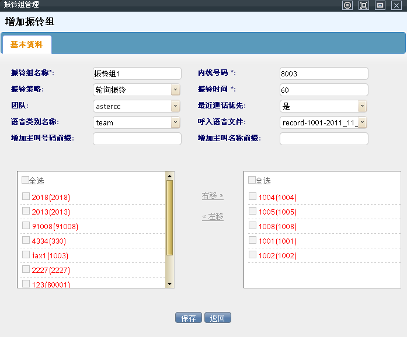Open the 振铃策略 dropdown
The height and width of the screenshot is (337, 407).
tap(175, 90)
